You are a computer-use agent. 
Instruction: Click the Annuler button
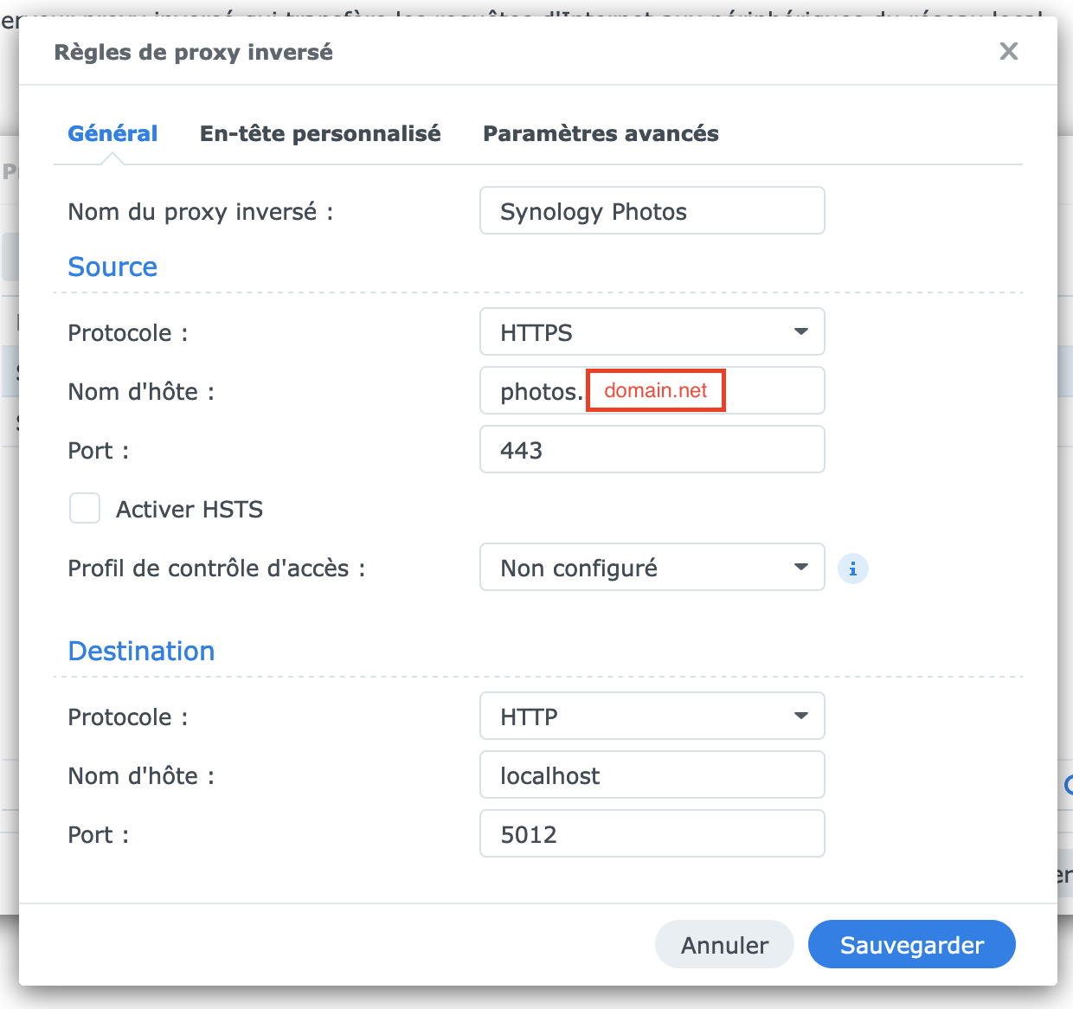coord(724,945)
